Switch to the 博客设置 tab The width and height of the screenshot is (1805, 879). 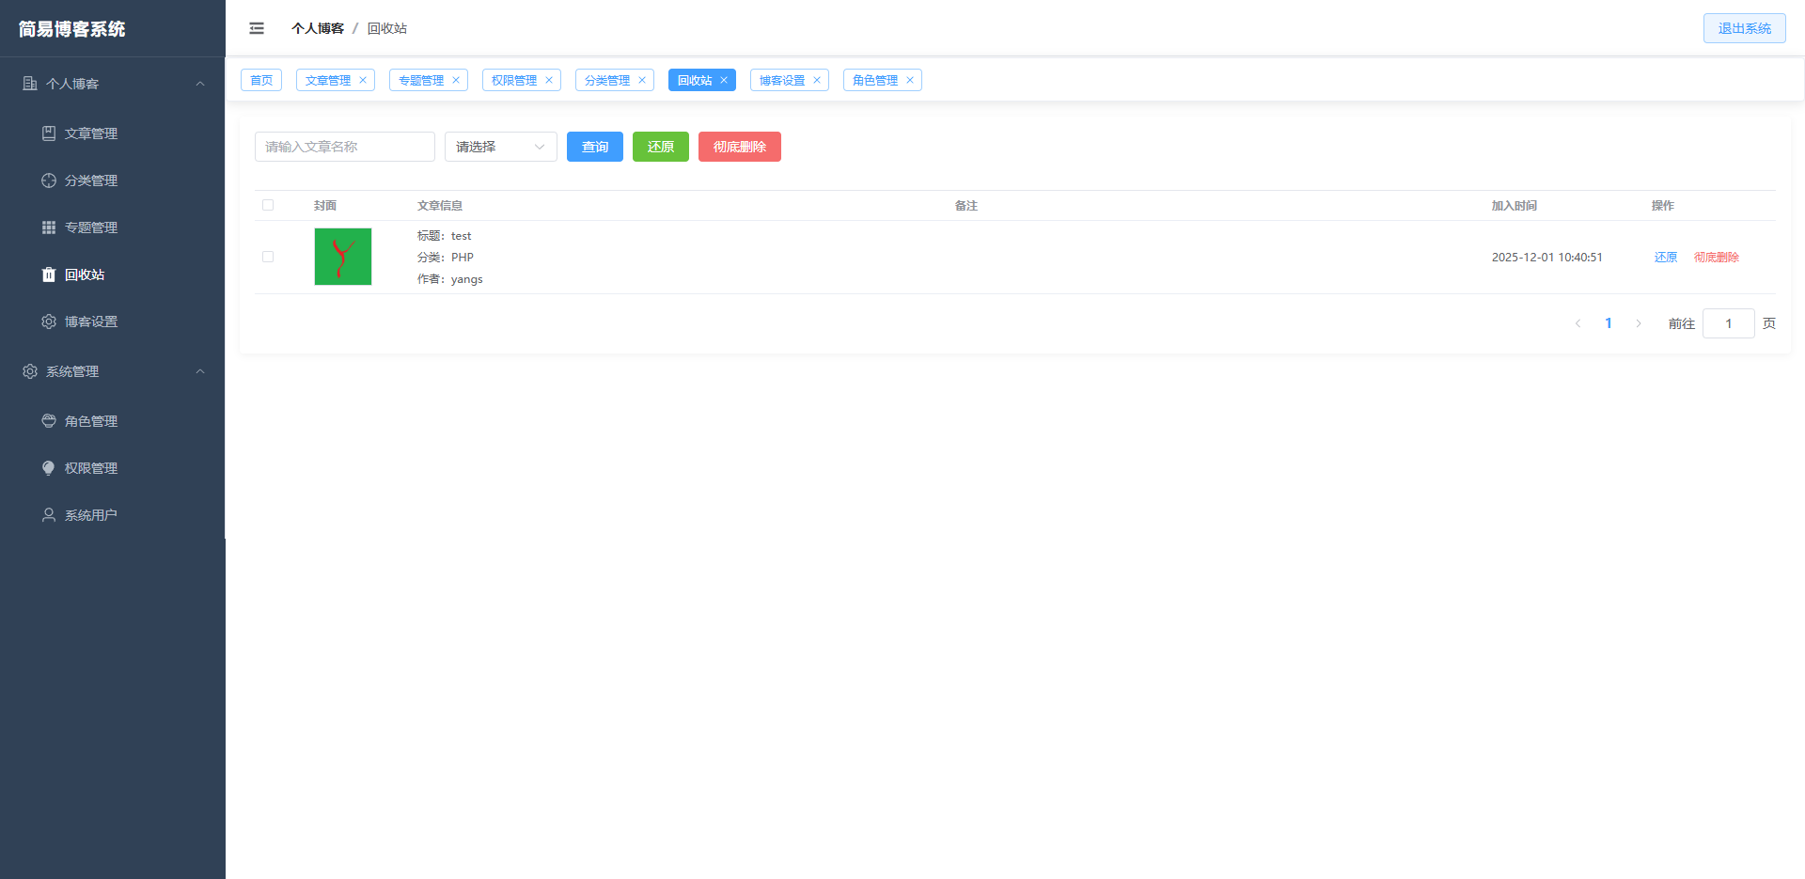point(782,80)
